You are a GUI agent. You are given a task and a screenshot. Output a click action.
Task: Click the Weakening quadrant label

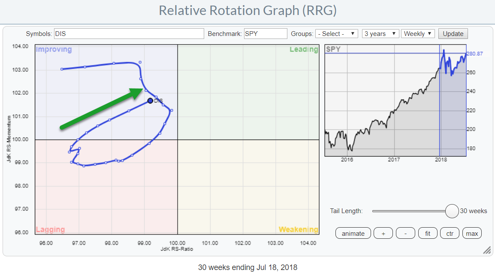tap(298, 229)
